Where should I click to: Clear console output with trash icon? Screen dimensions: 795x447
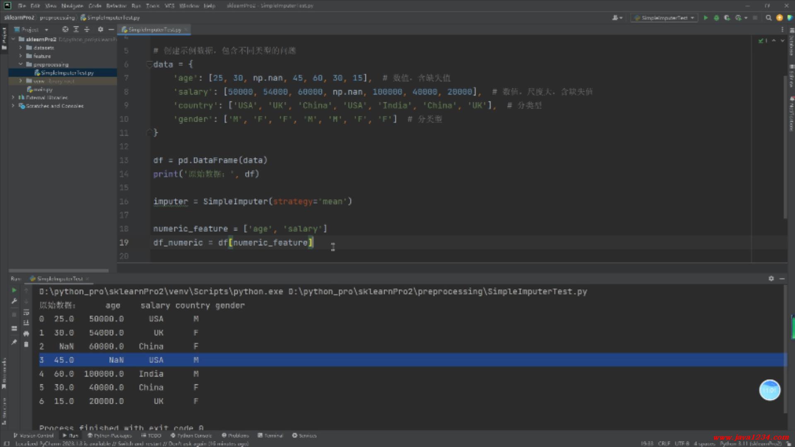(26, 344)
